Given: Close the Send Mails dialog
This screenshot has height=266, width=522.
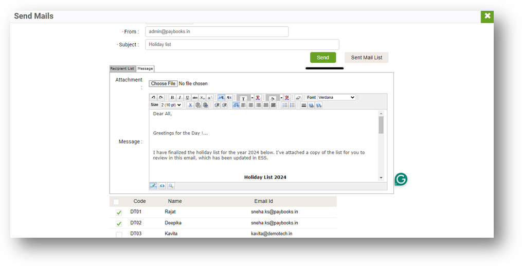Looking at the screenshot, I should coord(488,16).
